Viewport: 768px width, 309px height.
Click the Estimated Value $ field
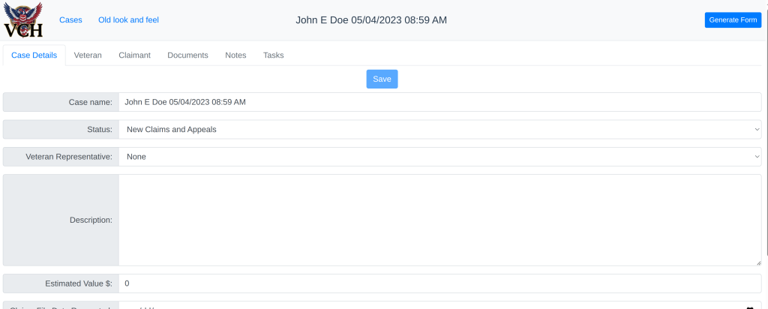pos(439,283)
